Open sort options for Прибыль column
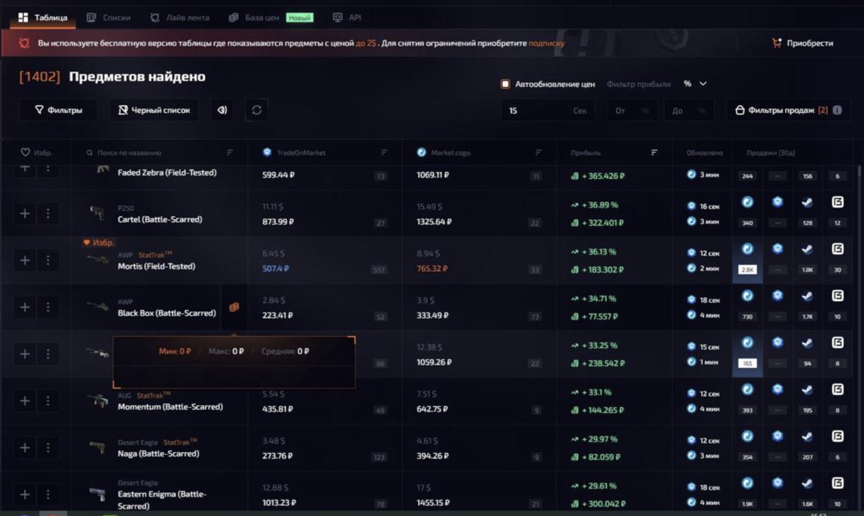Image resolution: width=864 pixels, height=516 pixels. click(x=654, y=152)
